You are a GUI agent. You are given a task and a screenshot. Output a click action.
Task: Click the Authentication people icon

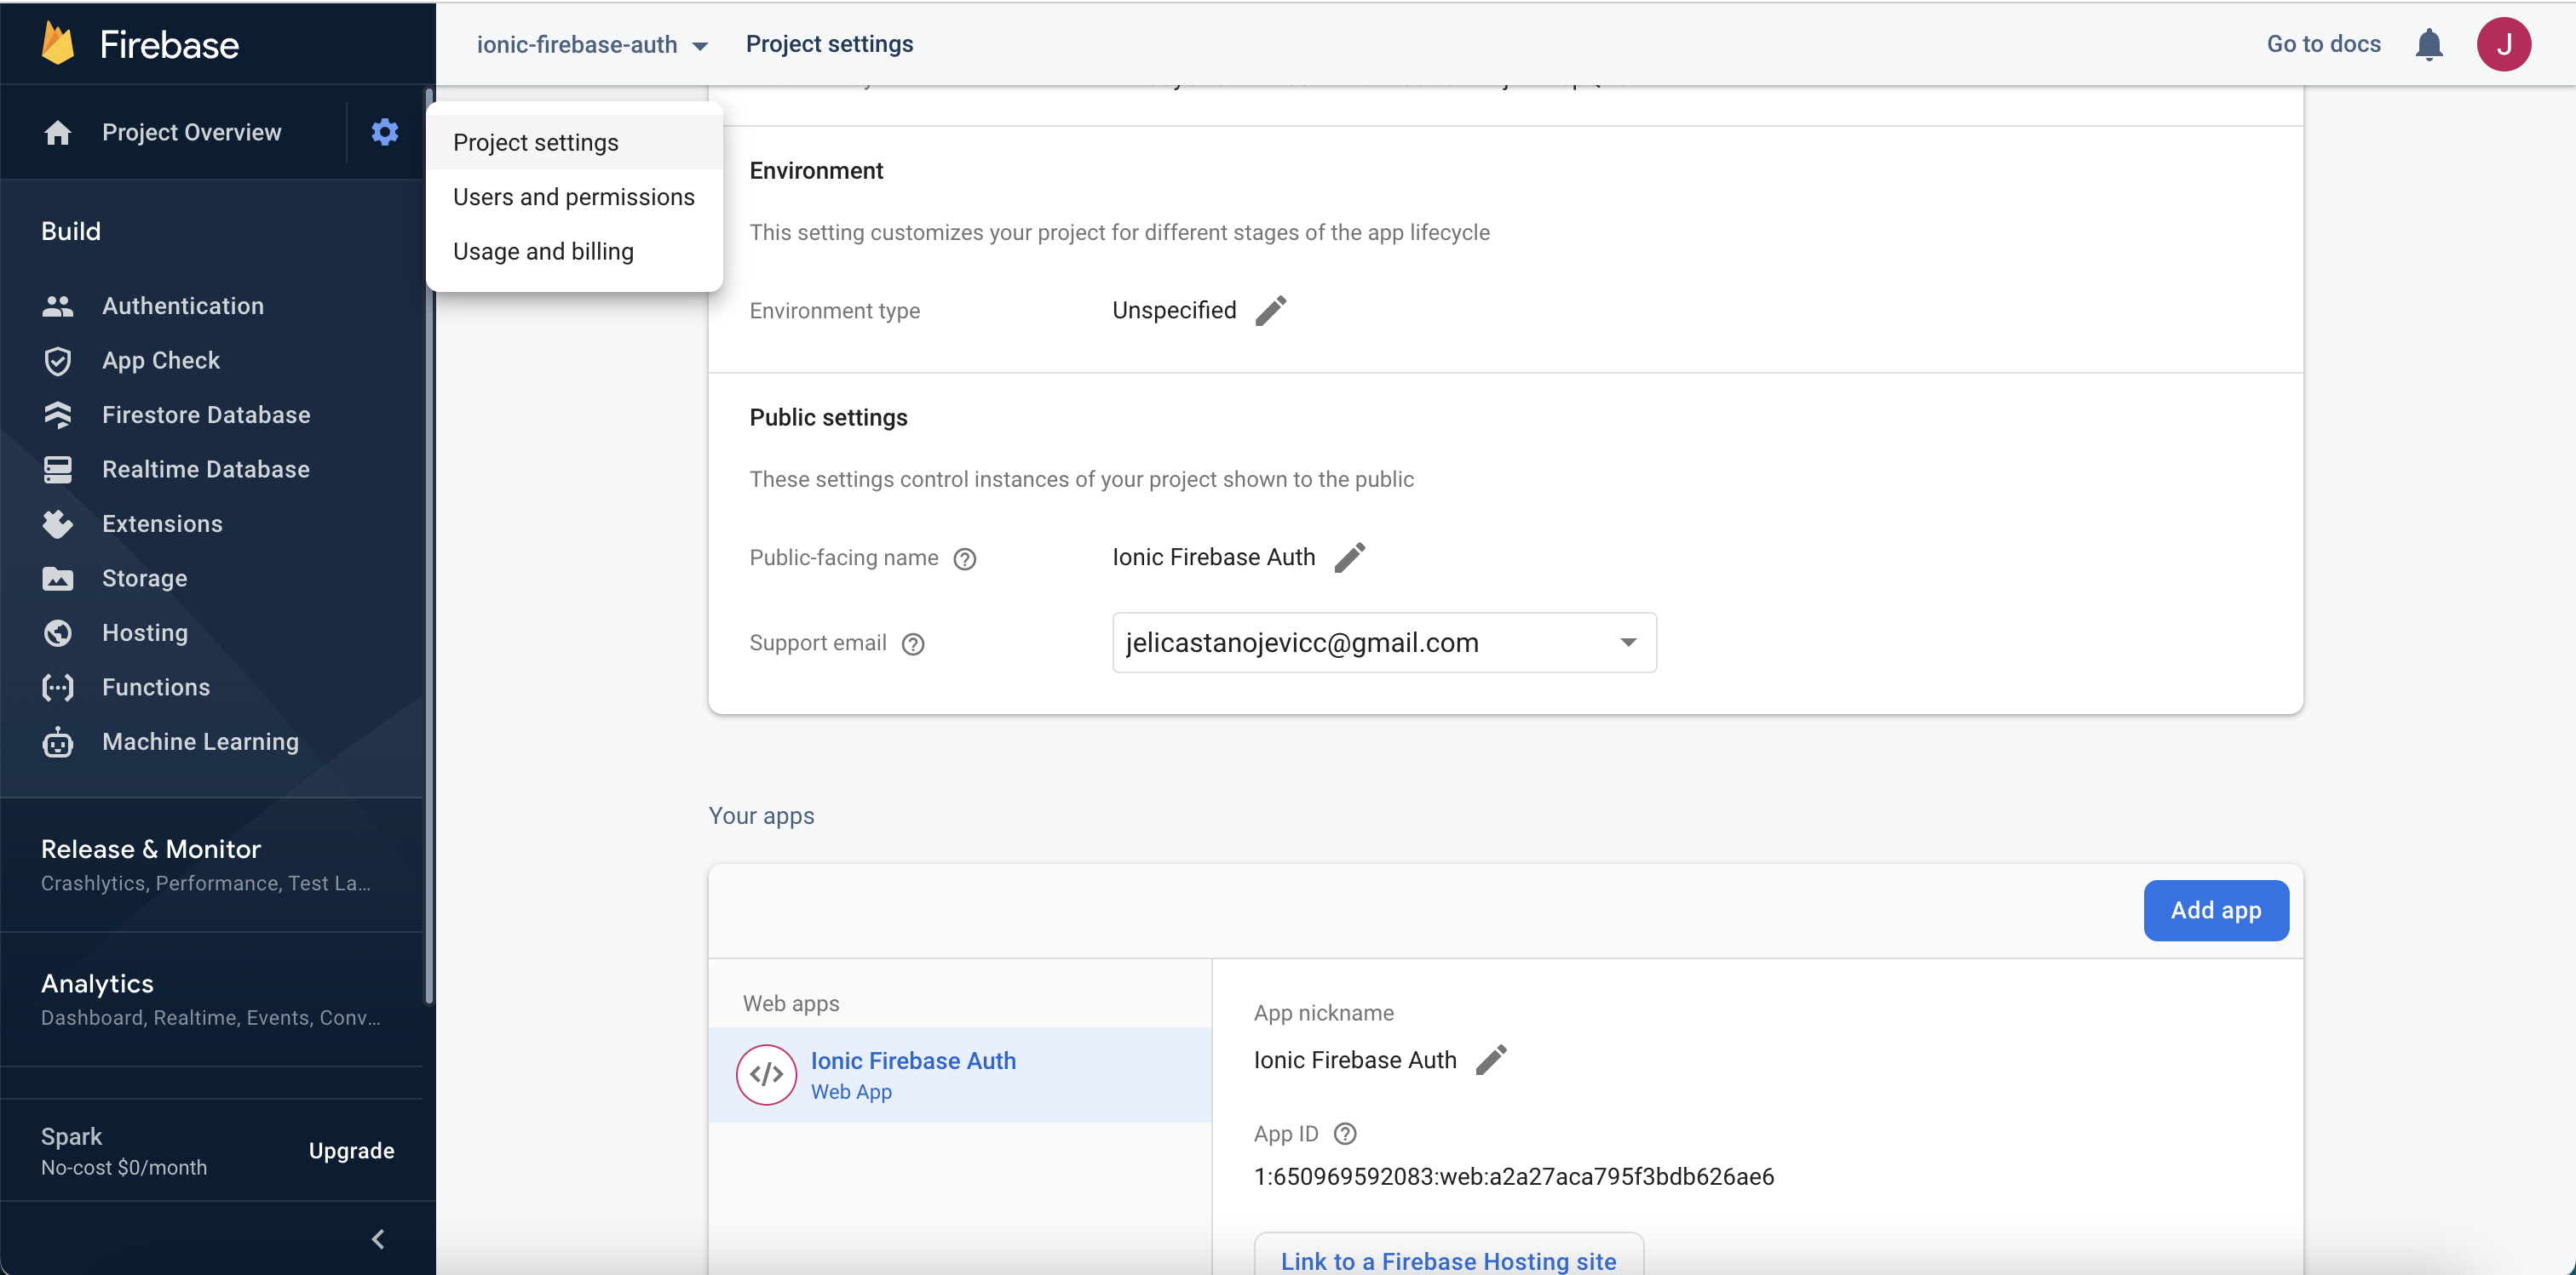(58, 306)
